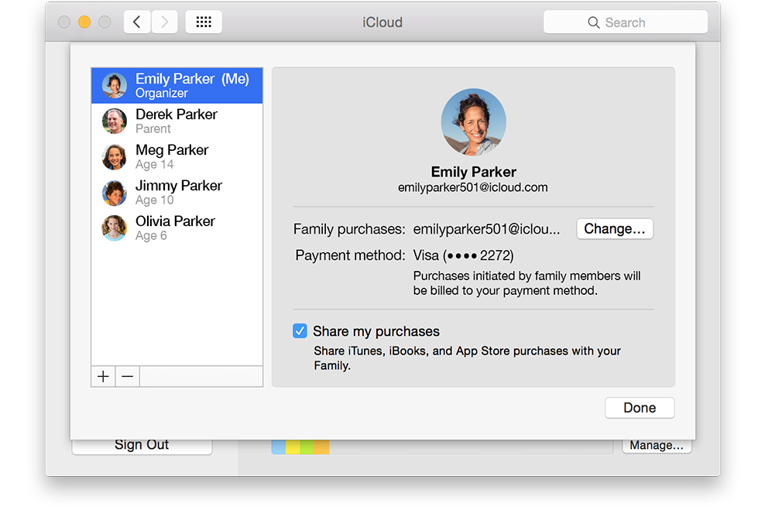
Task: Uncheck Share my purchases
Action: point(300,330)
